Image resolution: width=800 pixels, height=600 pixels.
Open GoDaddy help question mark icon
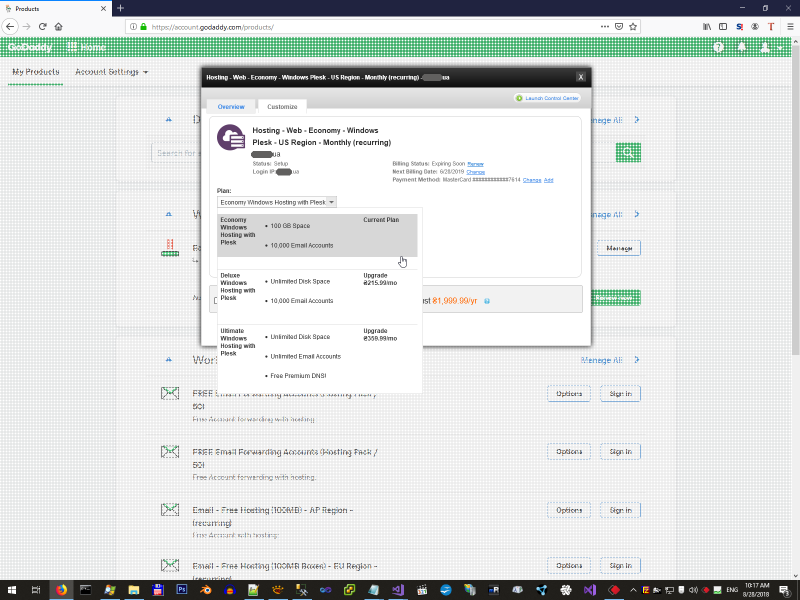[718, 47]
